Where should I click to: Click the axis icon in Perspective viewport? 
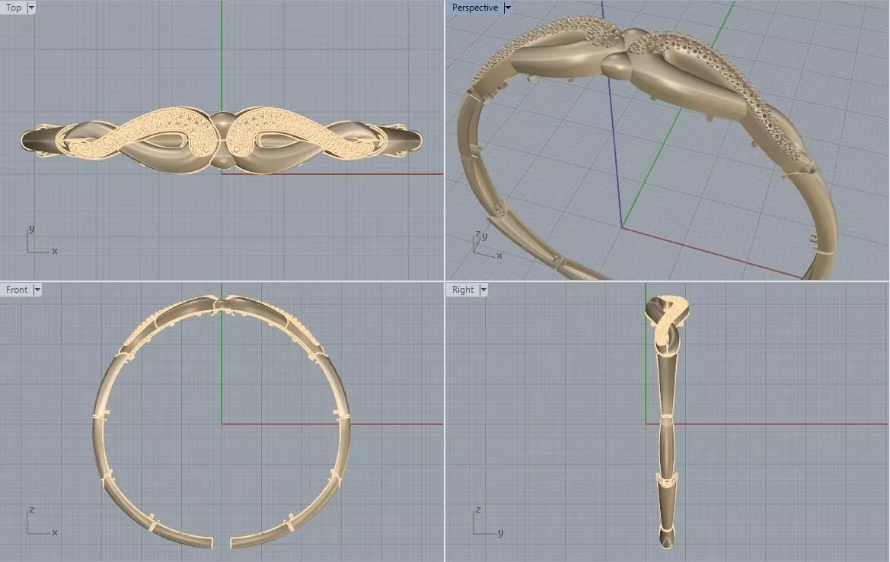tap(488, 245)
